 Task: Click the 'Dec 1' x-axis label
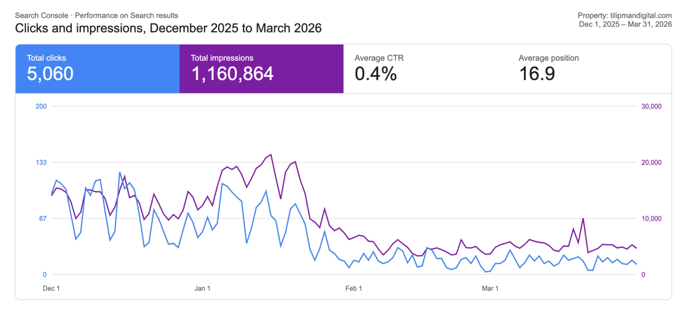pyautogui.click(x=51, y=288)
